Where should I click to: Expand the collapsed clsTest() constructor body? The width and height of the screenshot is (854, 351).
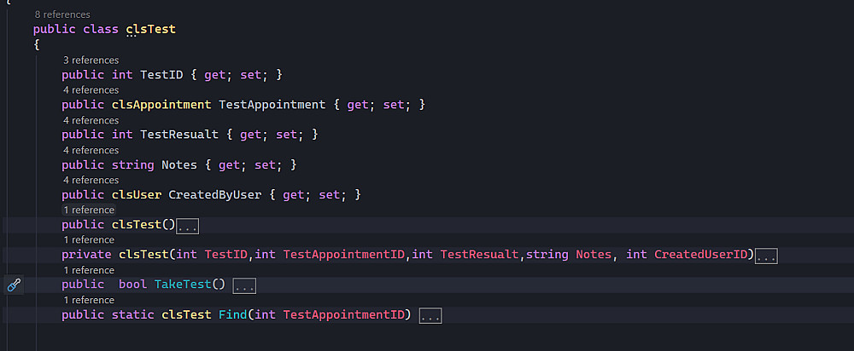click(x=187, y=226)
